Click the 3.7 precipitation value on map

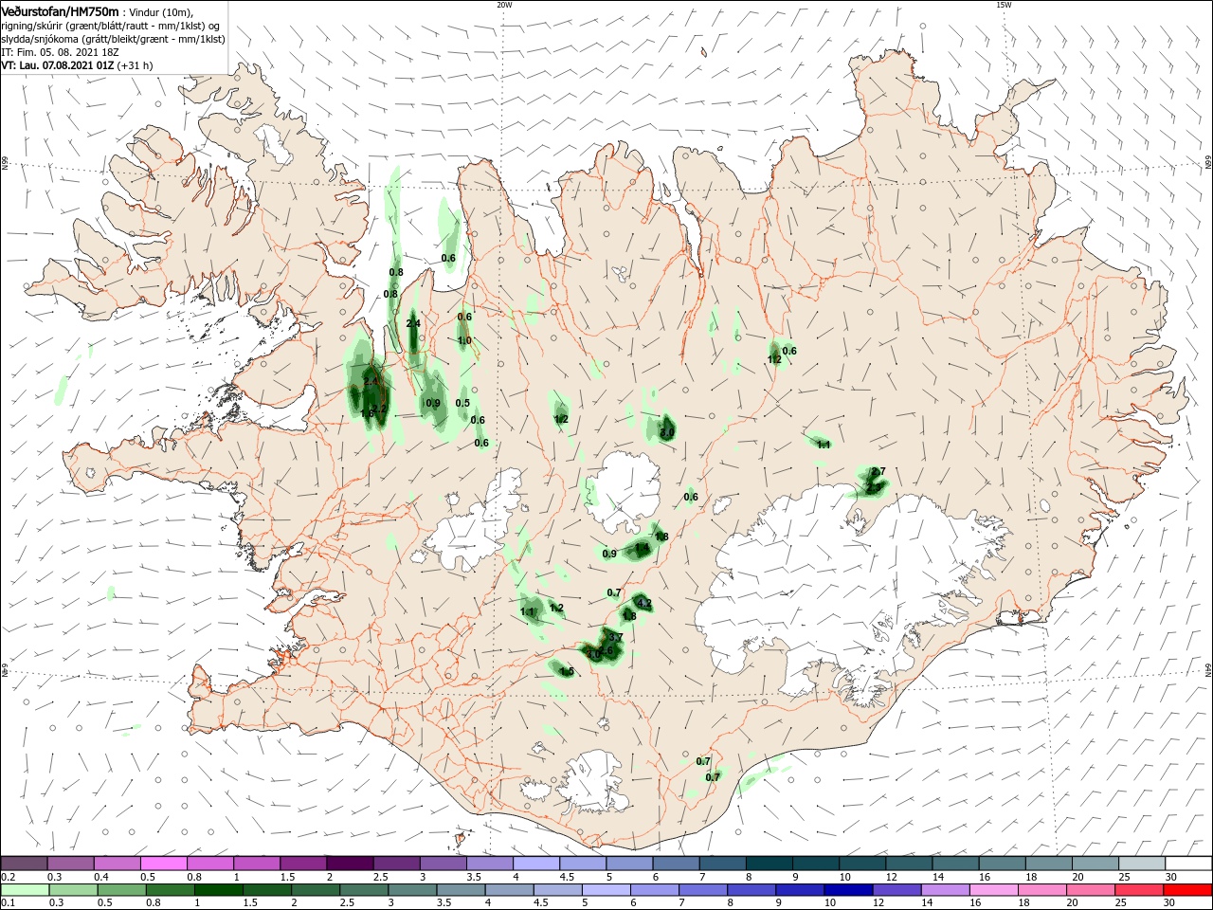pyautogui.click(x=615, y=637)
